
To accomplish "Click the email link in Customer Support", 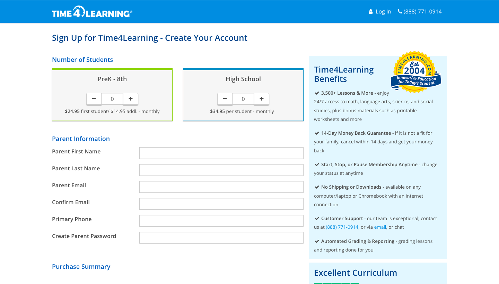I will pos(380,227).
